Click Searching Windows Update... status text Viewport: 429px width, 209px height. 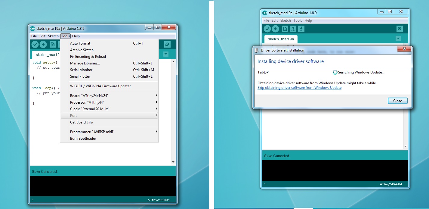361,72
